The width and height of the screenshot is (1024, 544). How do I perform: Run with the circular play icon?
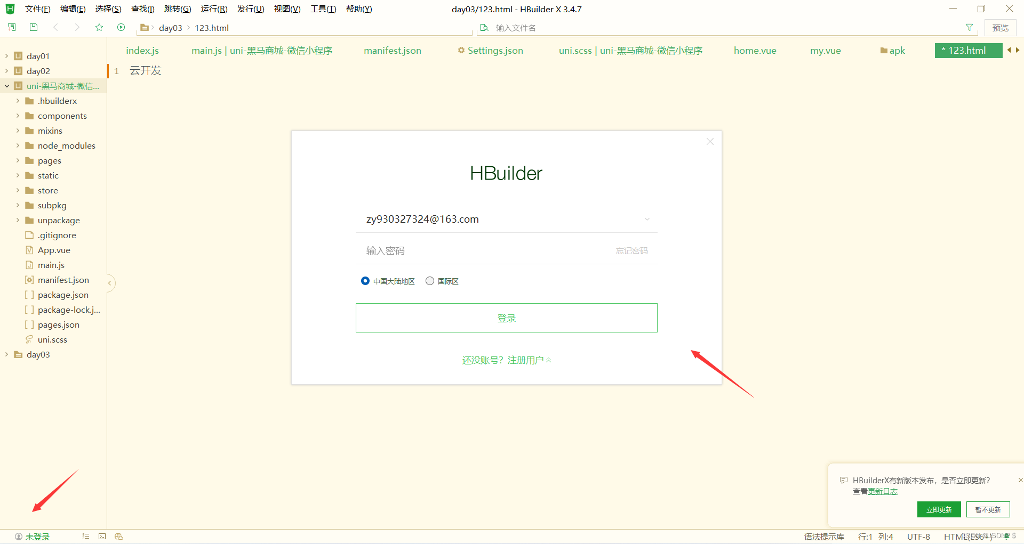click(x=121, y=27)
